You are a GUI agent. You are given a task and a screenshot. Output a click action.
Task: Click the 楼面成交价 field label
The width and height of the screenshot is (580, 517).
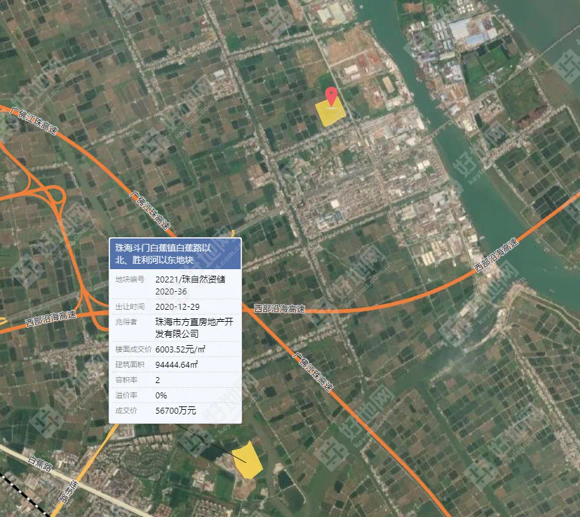[x=133, y=349]
